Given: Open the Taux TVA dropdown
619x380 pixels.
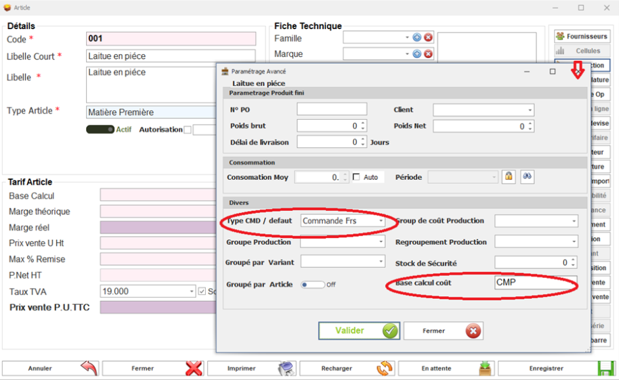Looking at the screenshot, I should tap(192, 291).
